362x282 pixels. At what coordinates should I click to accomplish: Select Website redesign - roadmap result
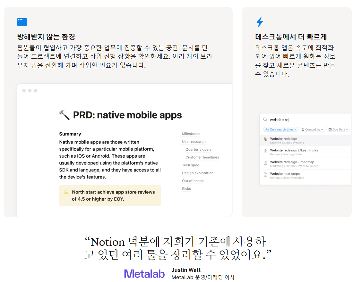coord(306,164)
